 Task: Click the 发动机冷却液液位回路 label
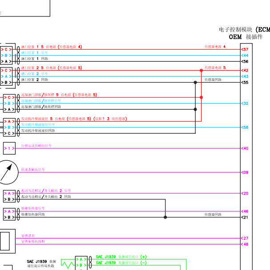(38, 131)
